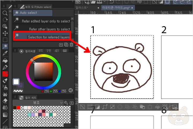This screenshot has width=193, height=129.
Task: Select the Eyedropper tool
Action: pos(5,53)
